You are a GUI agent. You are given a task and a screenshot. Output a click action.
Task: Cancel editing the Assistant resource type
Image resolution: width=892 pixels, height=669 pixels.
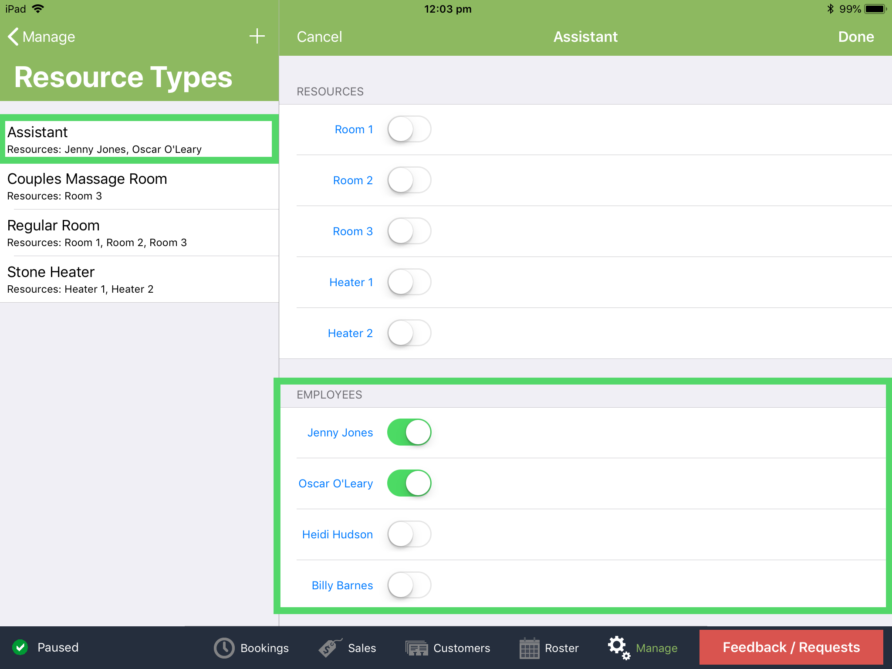319,37
